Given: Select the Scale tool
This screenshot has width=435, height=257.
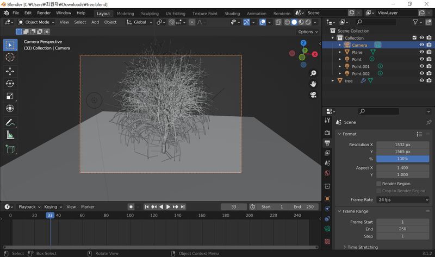Looking at the screenshot, I should click(10, 96).
